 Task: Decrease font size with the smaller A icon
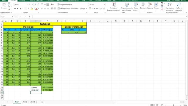(x=38, y=5)
